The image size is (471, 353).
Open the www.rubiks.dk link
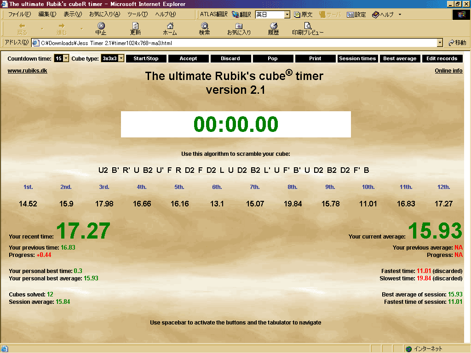point(27,71)
